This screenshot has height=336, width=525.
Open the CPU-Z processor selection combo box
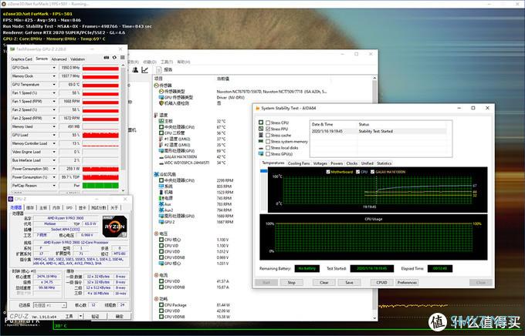[50, 305]
